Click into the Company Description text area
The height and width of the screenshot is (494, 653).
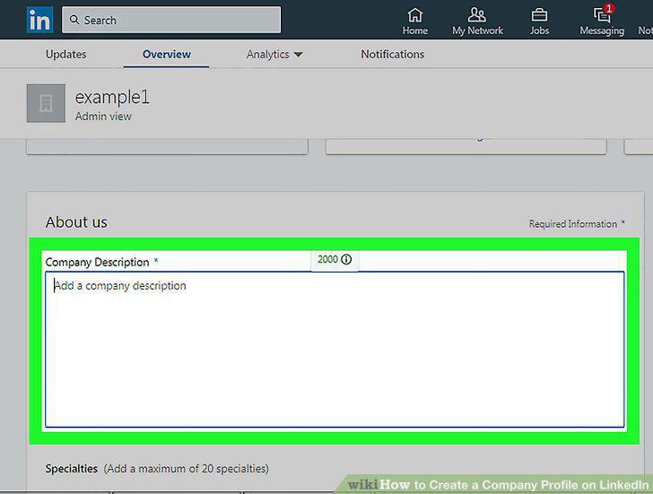pyautogui.click(x=335, y=349)
